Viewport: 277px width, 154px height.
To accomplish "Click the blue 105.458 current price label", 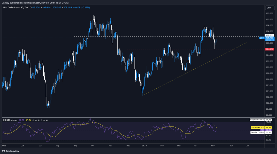I will 270,38.
